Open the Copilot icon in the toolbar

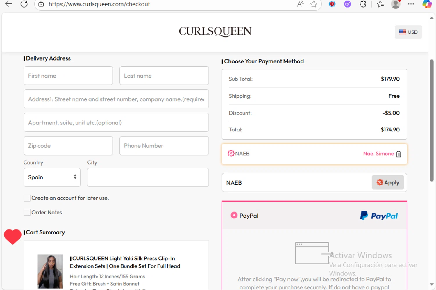427,4
